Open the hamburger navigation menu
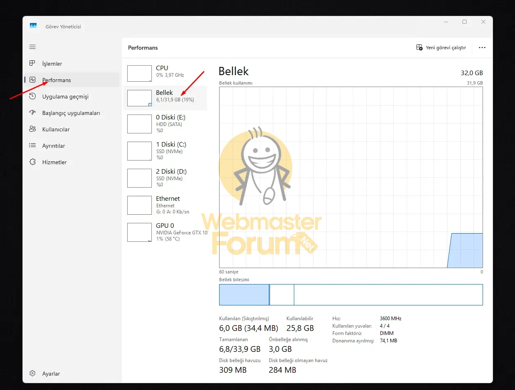 click(32, 47)
